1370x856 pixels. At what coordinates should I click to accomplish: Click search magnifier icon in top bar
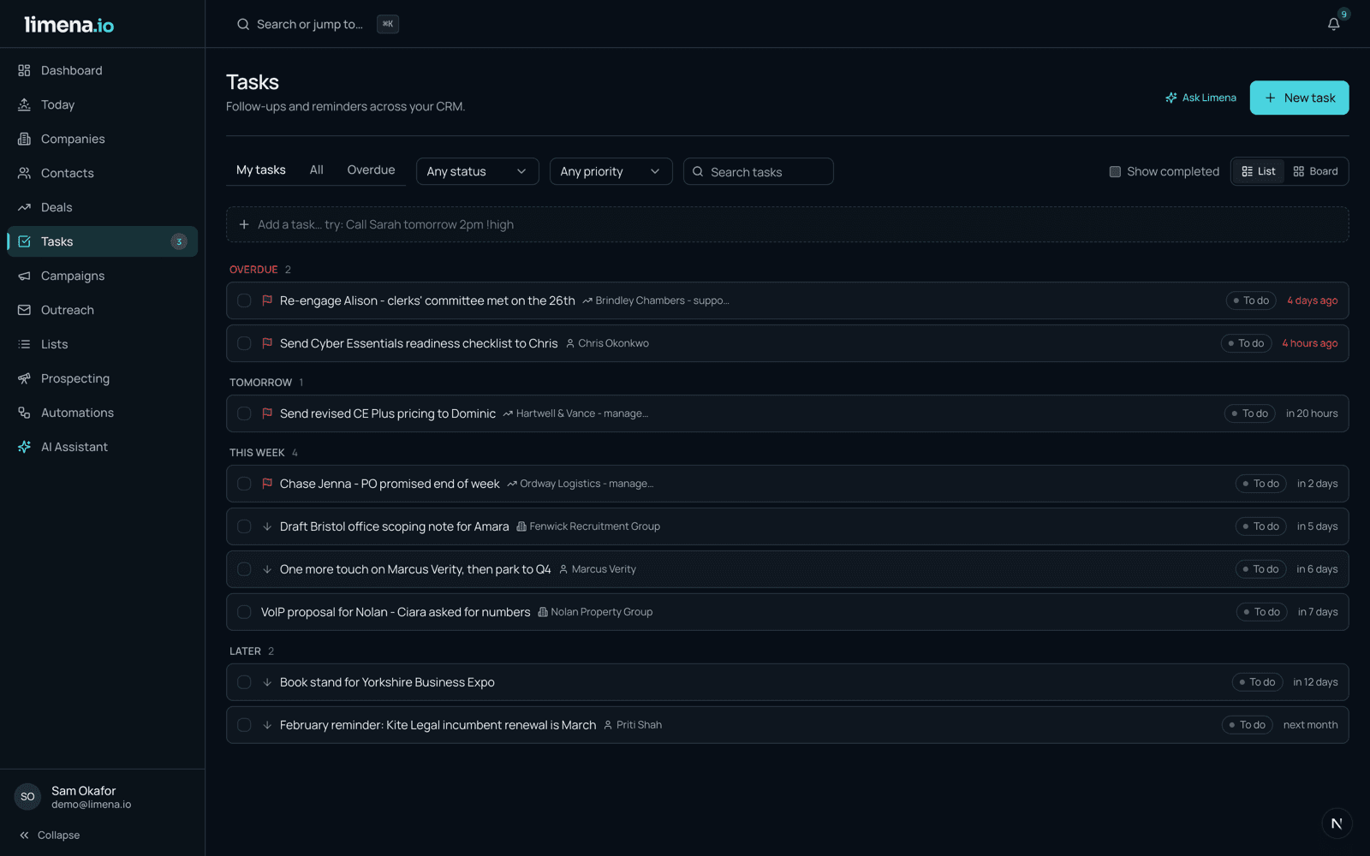pyautogui.click(x=243, y=24)
